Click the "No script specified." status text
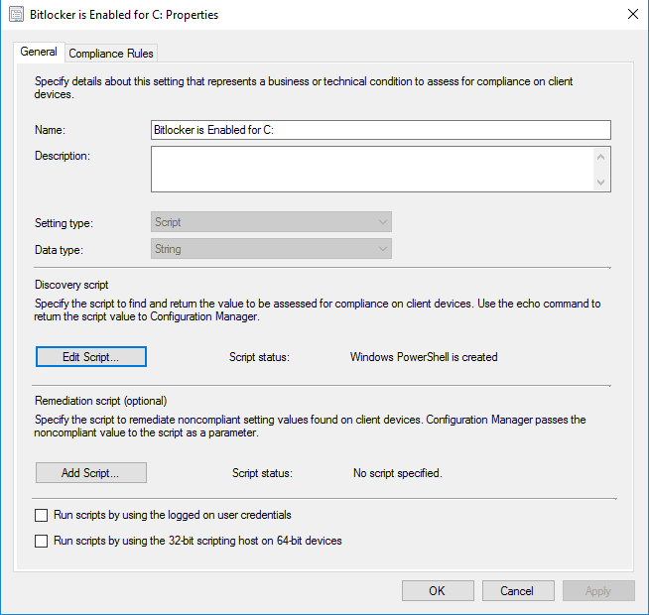The height and width of the screenshot is (615, 649). pyautogui.click(x=397, y=473)
